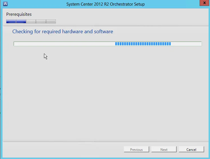Image resolution: width=210 pixels, height=159 pixels.
Task: Click the prerequisite check progress bar
Action: tap(108, 44)
